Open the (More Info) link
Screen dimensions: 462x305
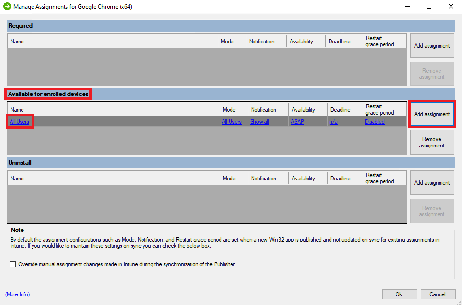pyautogui.click(x=17, y=294)
